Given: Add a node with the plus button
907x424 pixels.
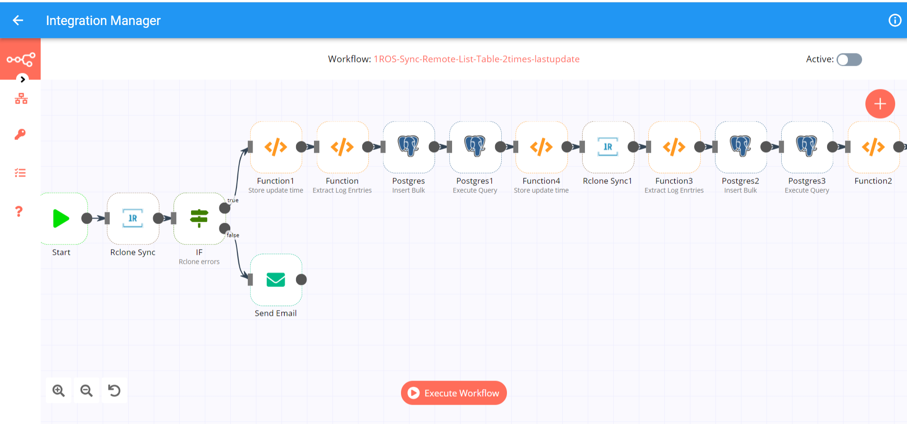Looking at the screenshot, I should coord(880,104).
